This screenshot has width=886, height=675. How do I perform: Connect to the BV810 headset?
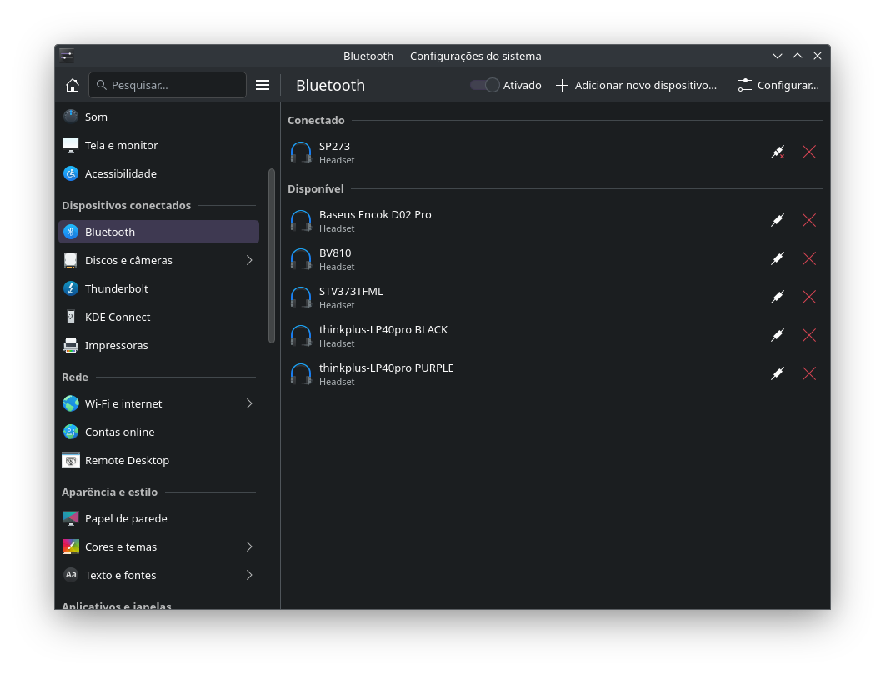778,258
